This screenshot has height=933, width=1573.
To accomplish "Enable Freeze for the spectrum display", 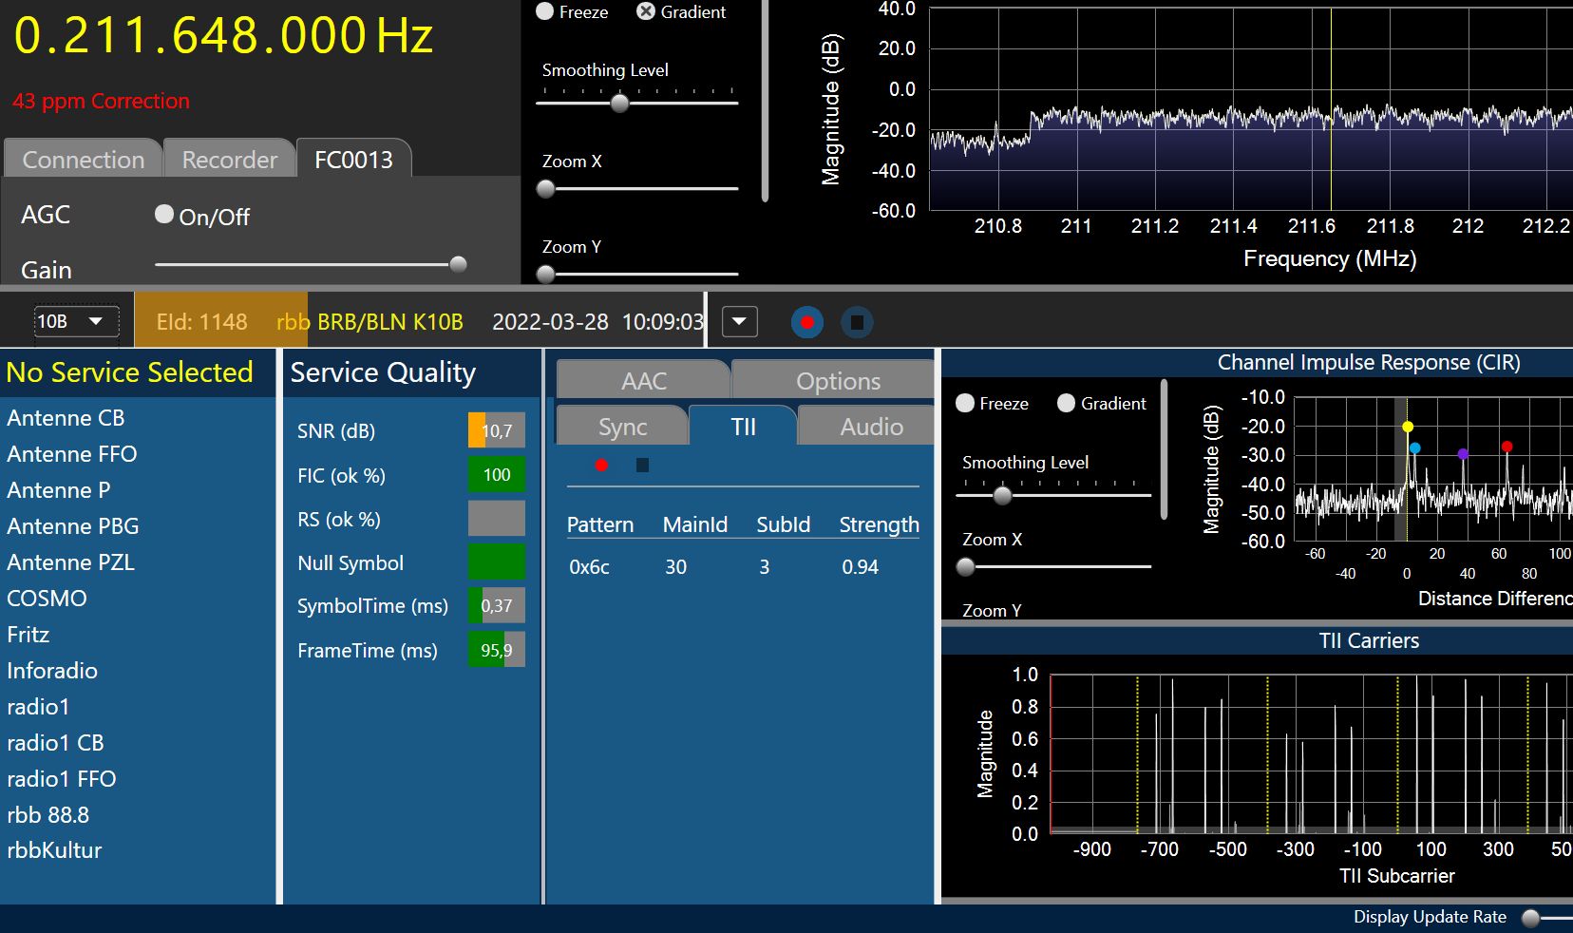I will 545,11.
